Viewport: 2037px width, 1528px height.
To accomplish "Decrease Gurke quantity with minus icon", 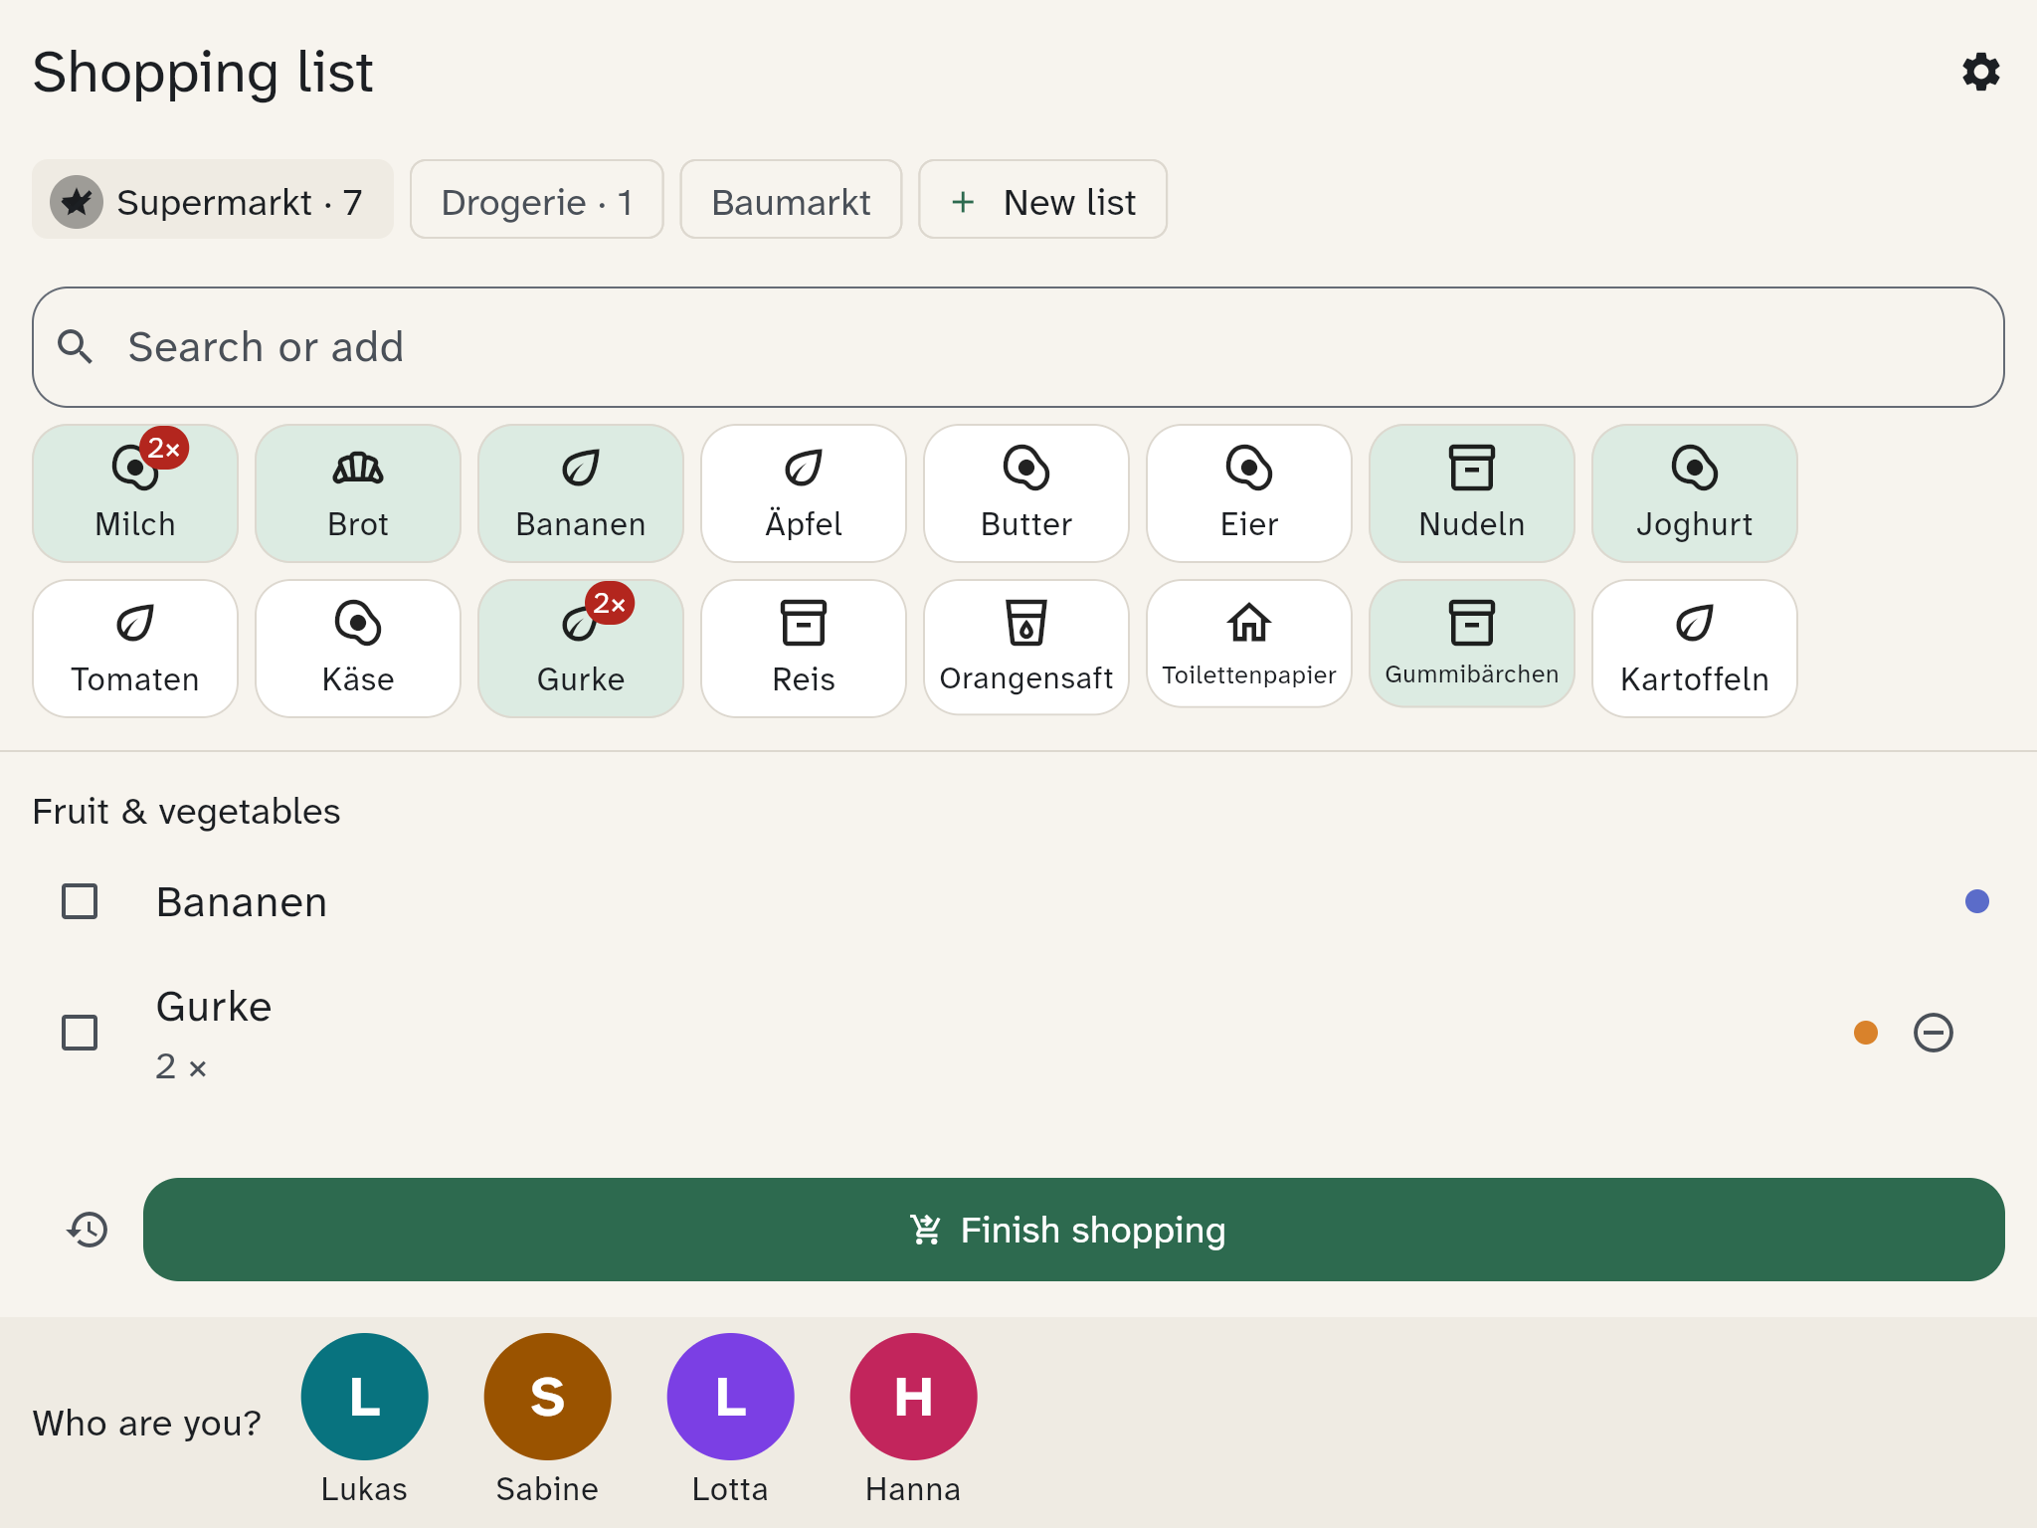I will click(1934, 1033).
